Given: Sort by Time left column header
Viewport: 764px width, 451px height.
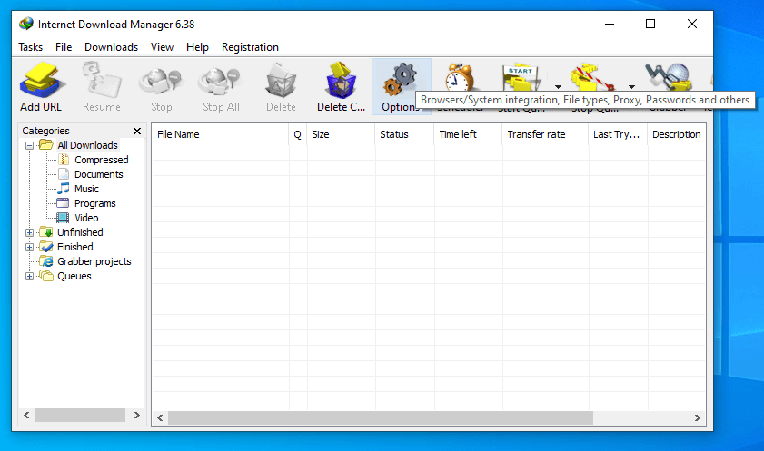Looking at the screenshot, I should tap(468, 134).
